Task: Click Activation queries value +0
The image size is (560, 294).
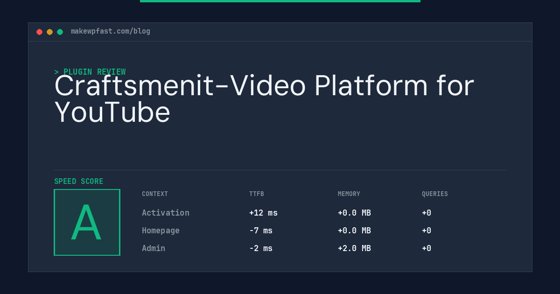Action: click(x=427, y=213)
